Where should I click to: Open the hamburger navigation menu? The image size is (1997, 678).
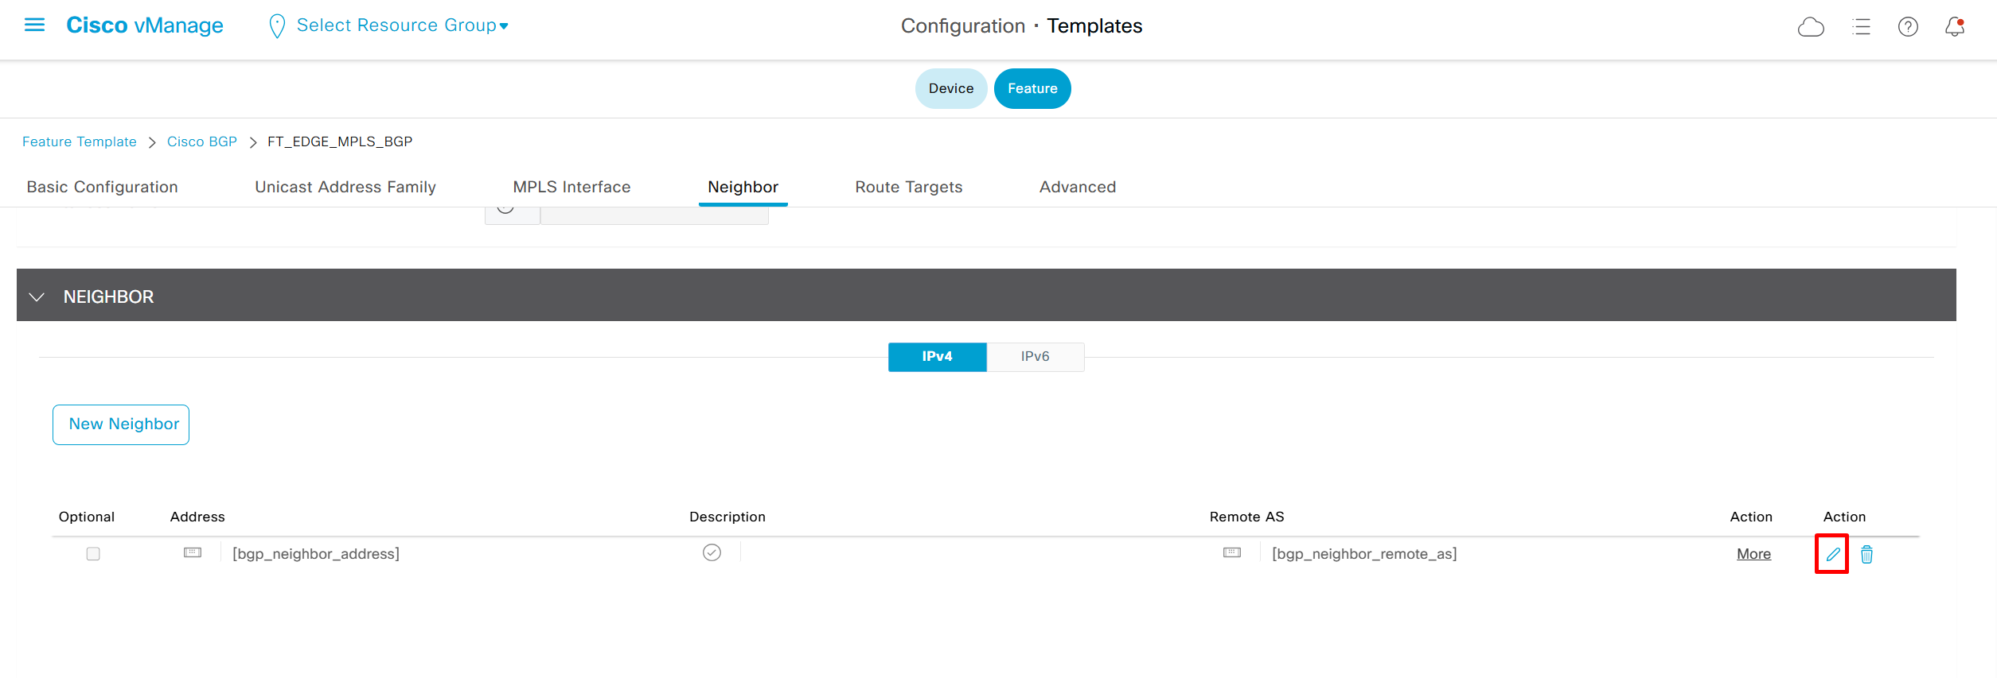34,25
